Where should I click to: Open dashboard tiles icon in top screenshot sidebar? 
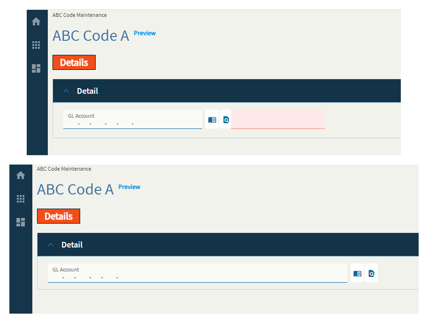point(36,68)
